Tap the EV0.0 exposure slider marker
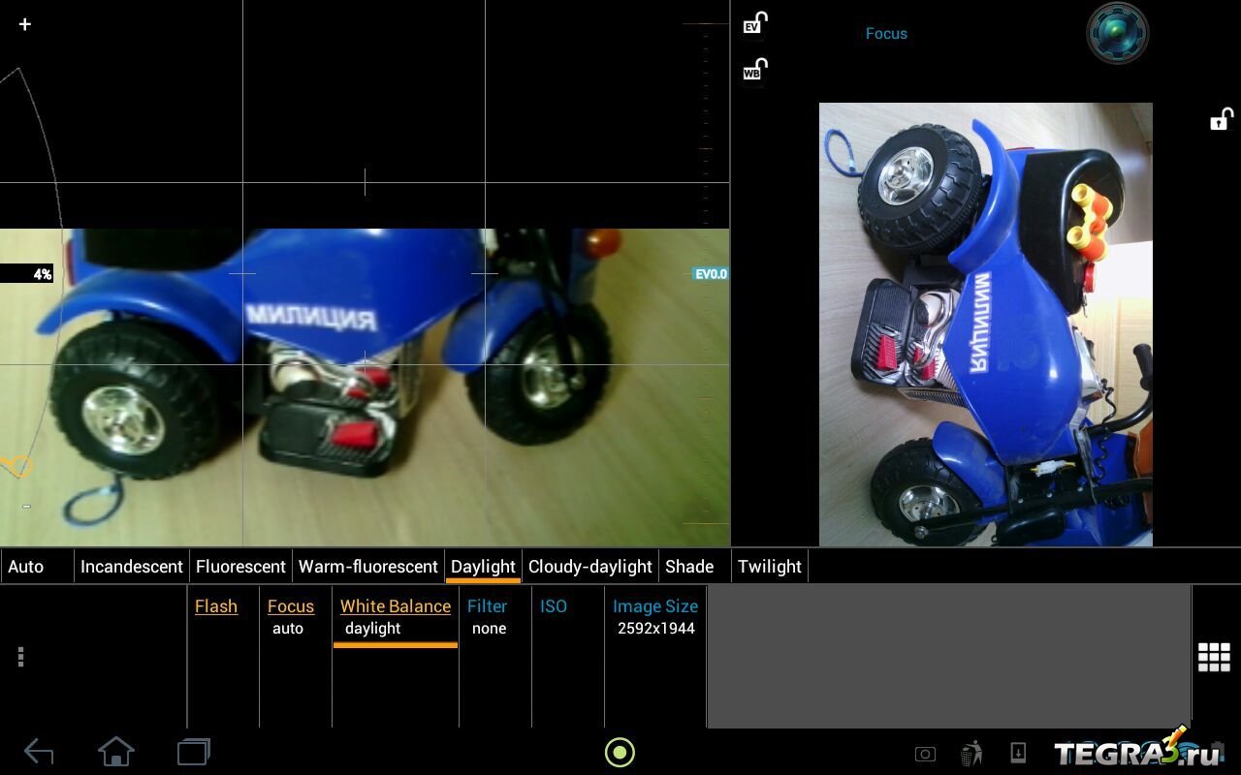The height and width of the screenshot is (775, 1241). [710, 274]
